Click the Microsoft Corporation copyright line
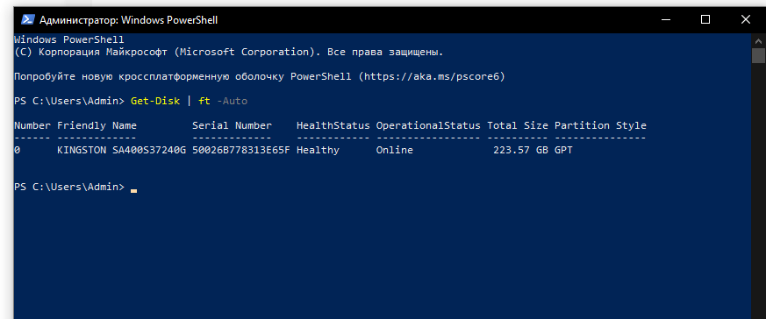Viewport: 766px width, 319px height. coord(229,52)
